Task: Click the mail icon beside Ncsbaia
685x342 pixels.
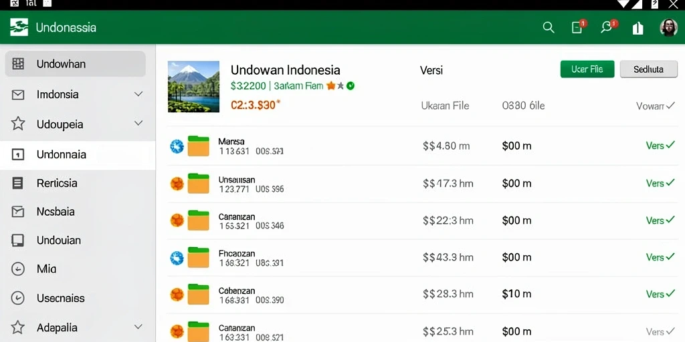Action: coord(18,212)
